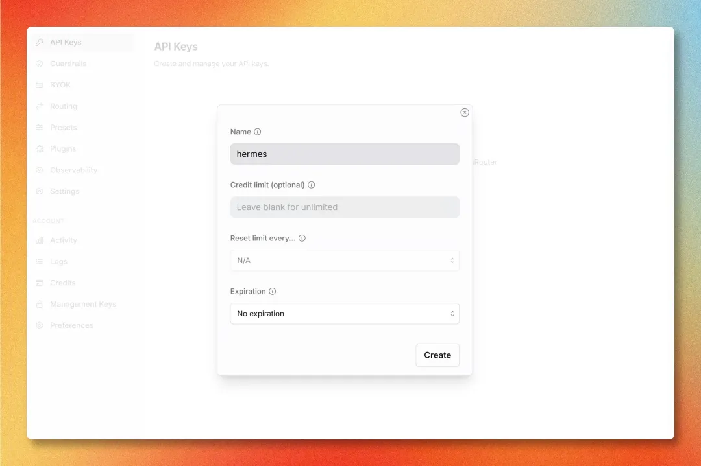
Task: Click the chart icon beside Activity
Action: pyautogui.click(x=40, y=240)
